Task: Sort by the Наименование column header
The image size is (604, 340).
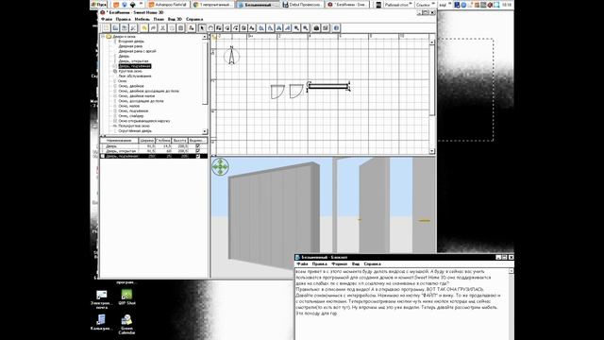Action: (119, 141)
